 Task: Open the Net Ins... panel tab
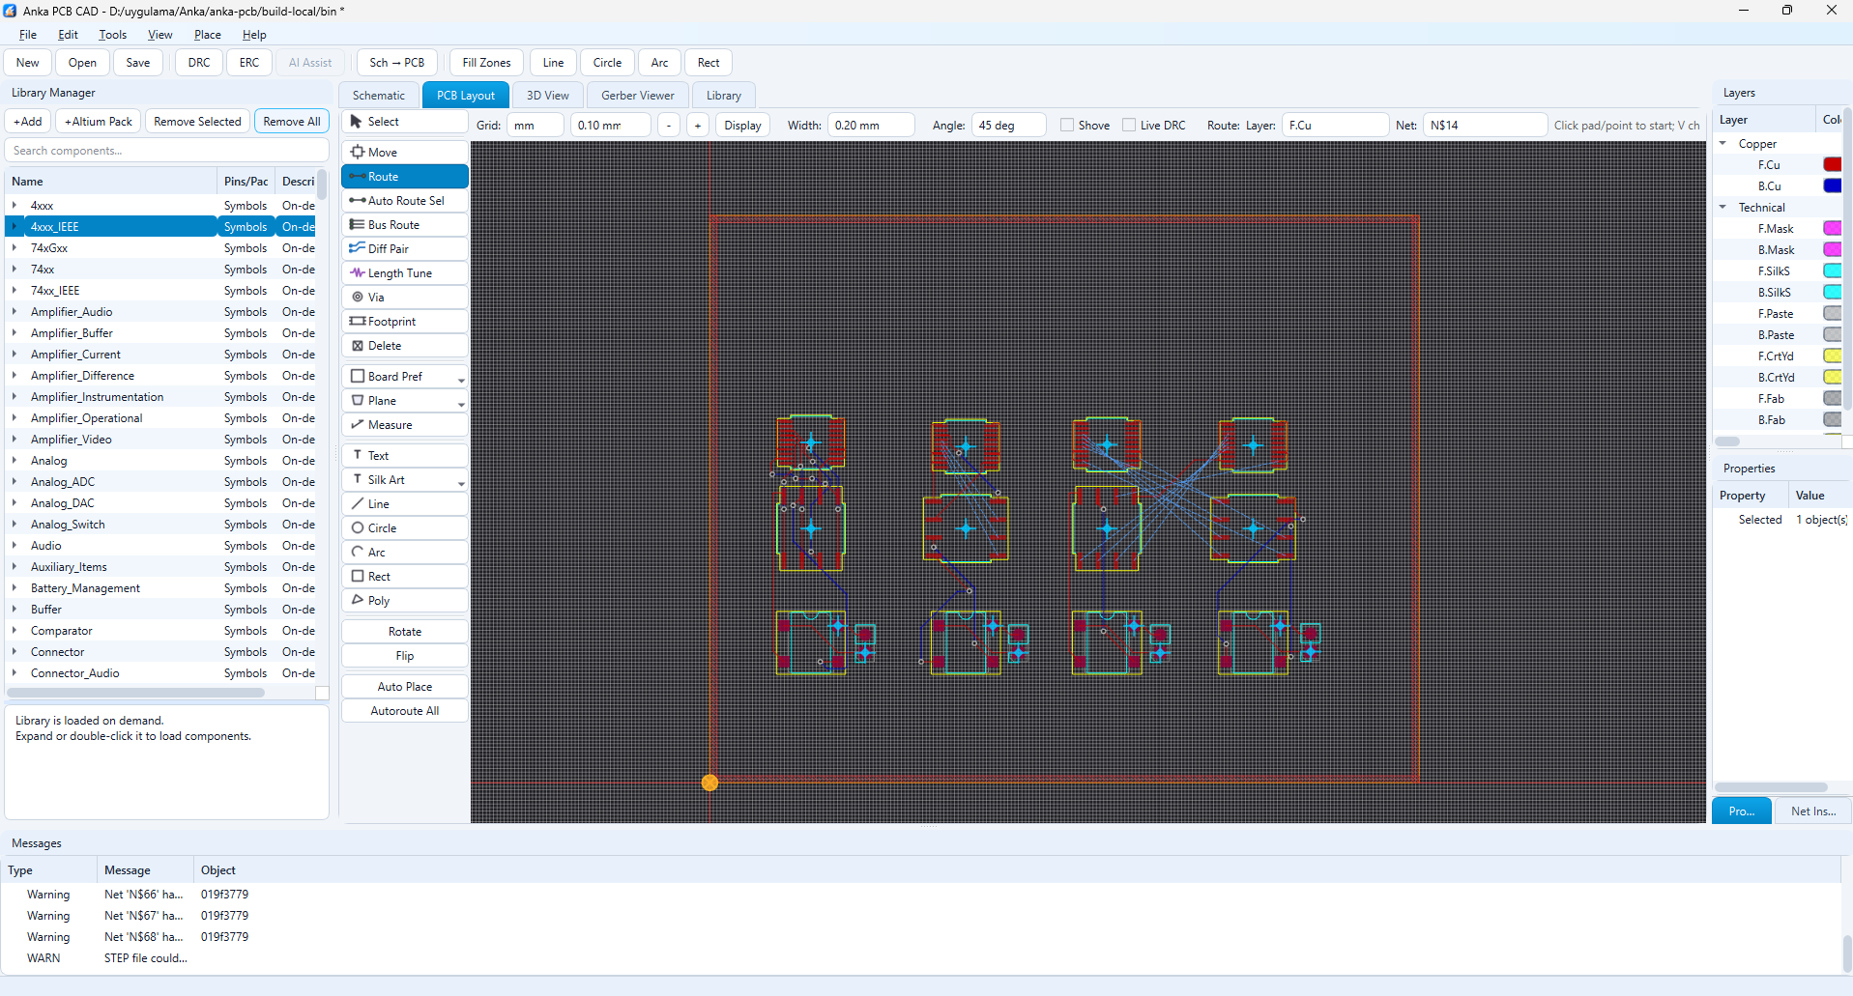point(1812,811)
